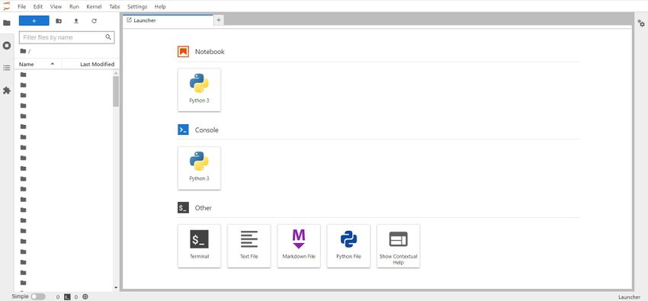
Task: Click the Launcher label in status bar
Action: tap(630, 297)
